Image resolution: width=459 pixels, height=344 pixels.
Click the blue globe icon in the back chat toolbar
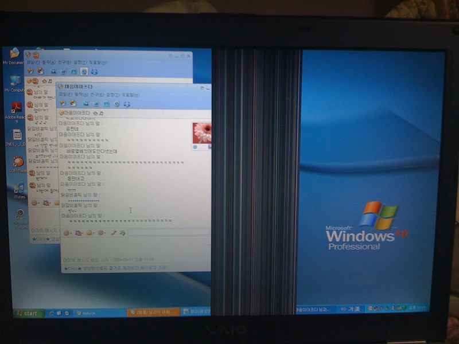tap(74, 71)
